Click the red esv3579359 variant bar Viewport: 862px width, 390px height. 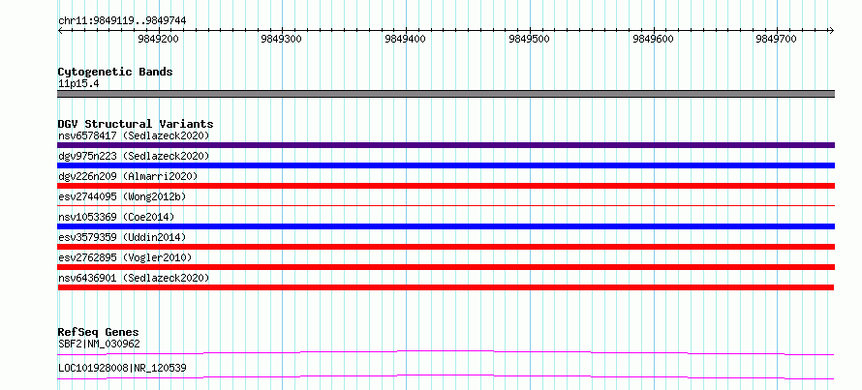446,247
